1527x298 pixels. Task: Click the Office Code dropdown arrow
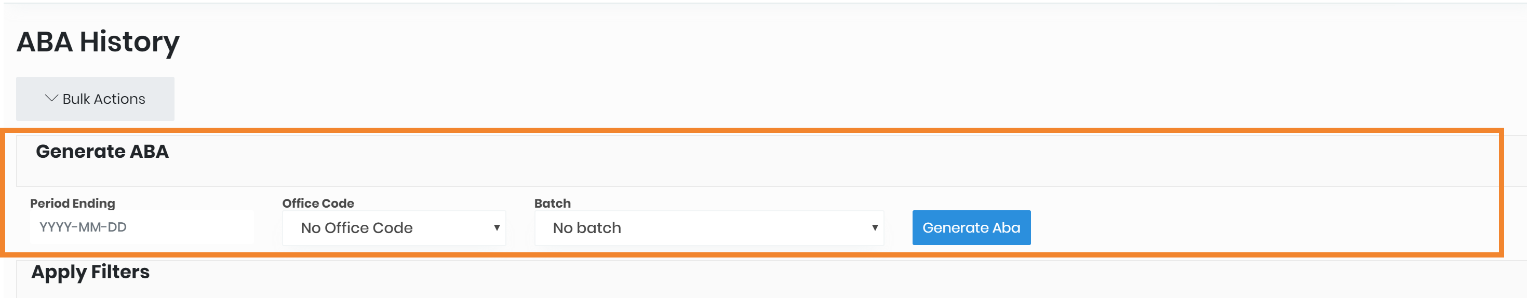point(496,228)
